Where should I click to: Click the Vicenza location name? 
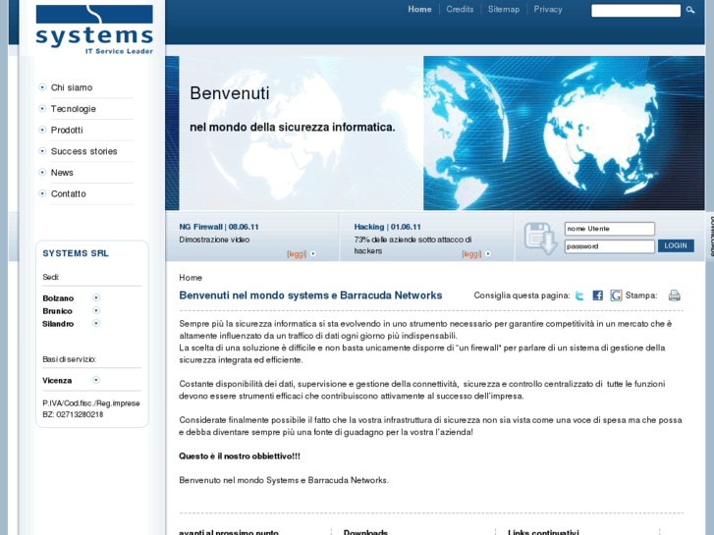(x=57, y=380)
